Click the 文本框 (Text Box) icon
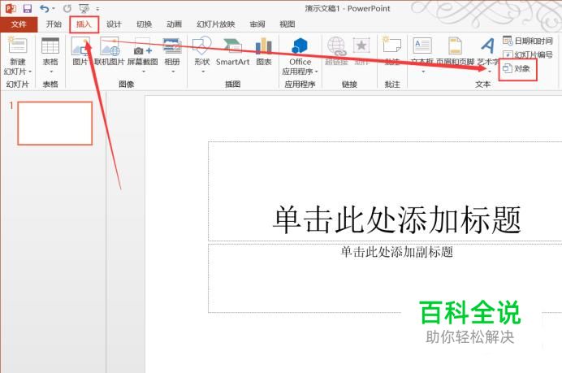This screenshot has height=373, width=562. 422,46
